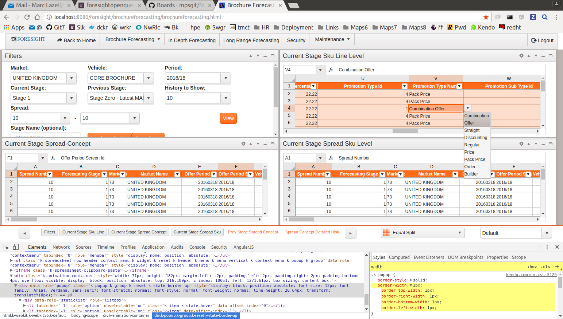This screenshot has width=563, height=319.
Task: Select Straight Discounting in the popup list
Action: click(x=477, y=134)
